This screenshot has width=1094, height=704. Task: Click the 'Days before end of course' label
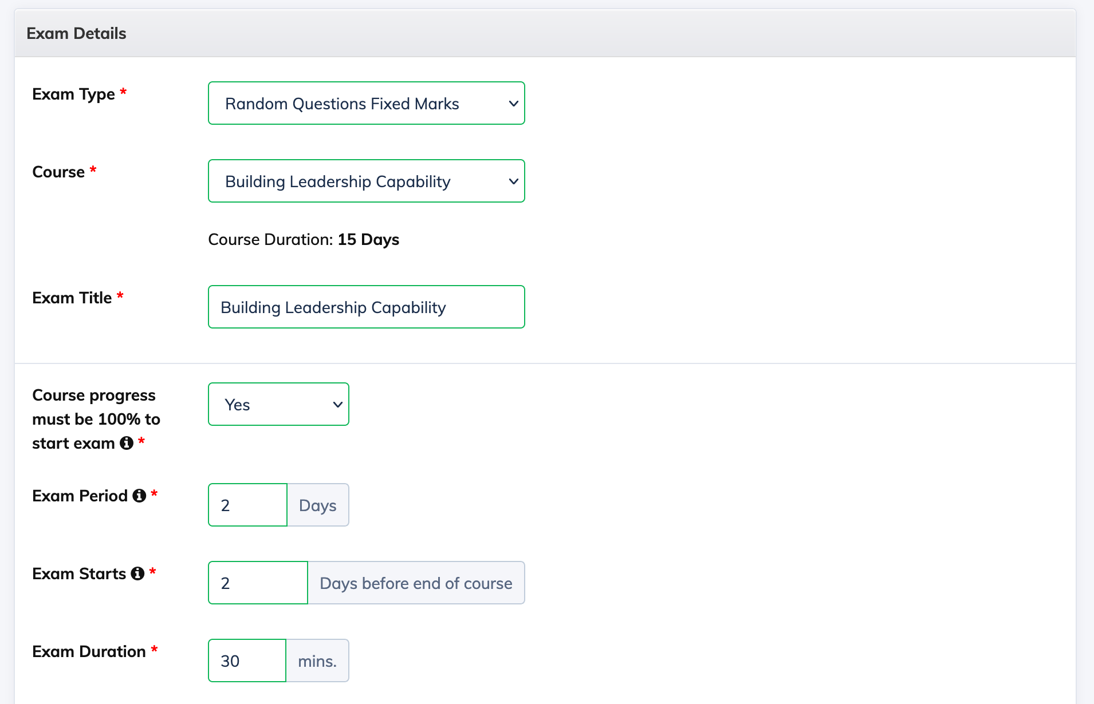tap(416, 583)
